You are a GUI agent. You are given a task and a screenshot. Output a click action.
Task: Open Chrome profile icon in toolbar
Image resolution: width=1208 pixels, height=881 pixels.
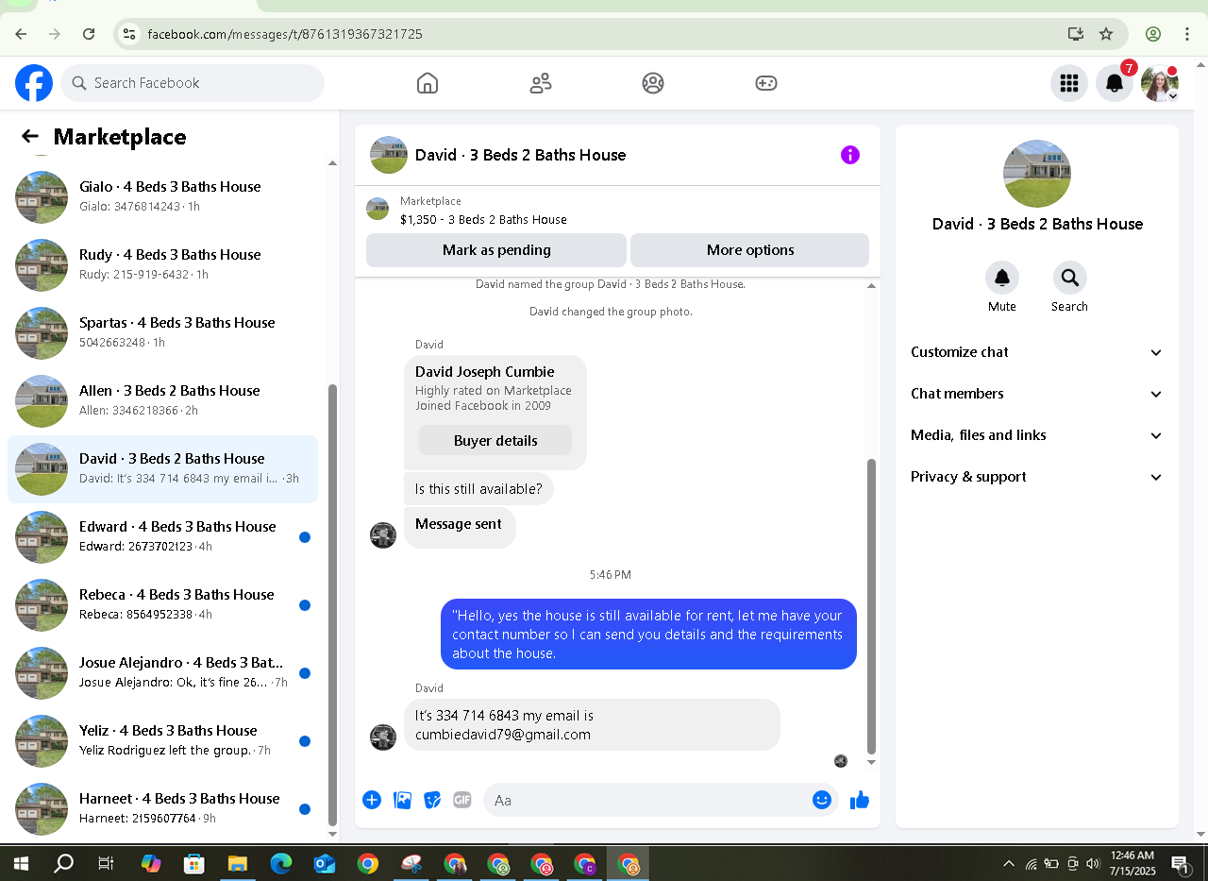pos(1153,34)
